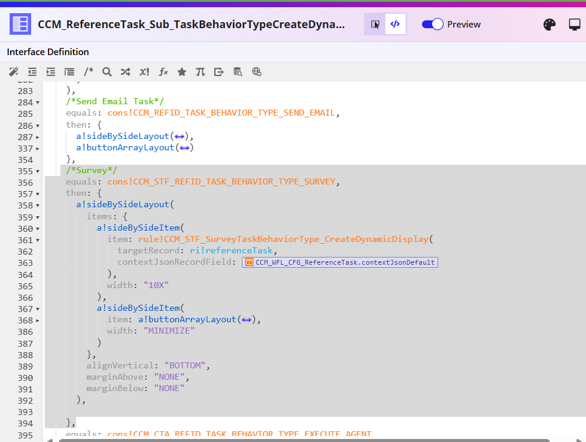Screen dimensions: 586x442
Task: Open the database search toolbar icon
Action: (x=238, y=72)
